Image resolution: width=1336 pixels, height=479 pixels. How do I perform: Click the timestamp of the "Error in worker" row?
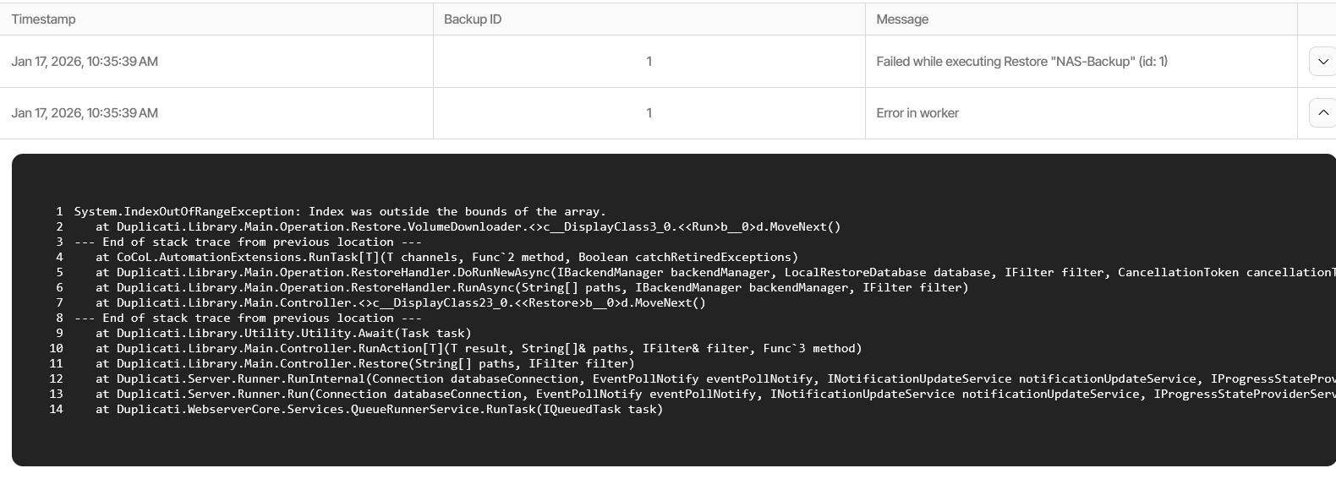85,113
